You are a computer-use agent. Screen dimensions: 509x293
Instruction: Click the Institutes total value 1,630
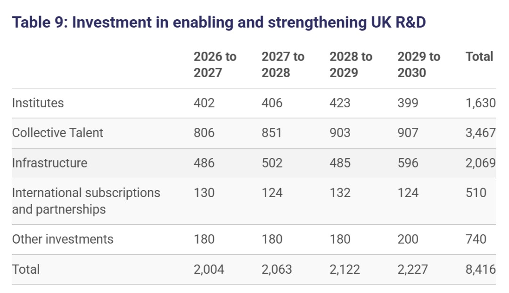coord(480,103)
